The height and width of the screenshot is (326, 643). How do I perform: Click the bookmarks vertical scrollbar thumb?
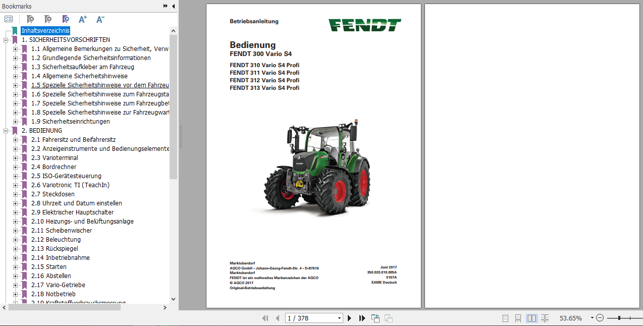tap(174, 107)
